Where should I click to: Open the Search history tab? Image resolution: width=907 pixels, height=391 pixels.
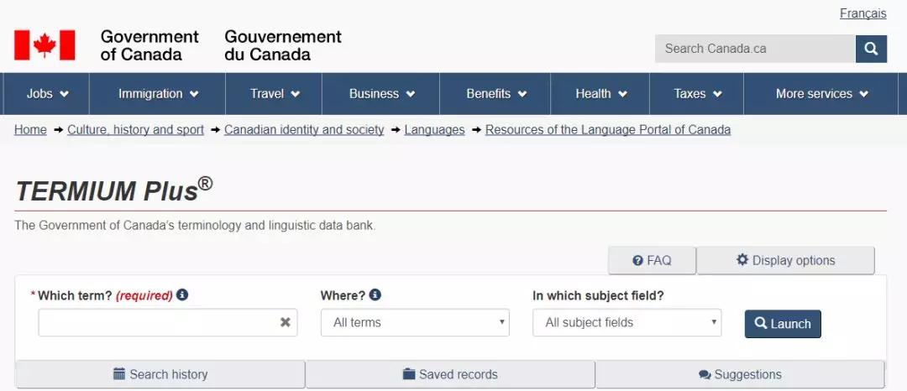tap(160, 374)
